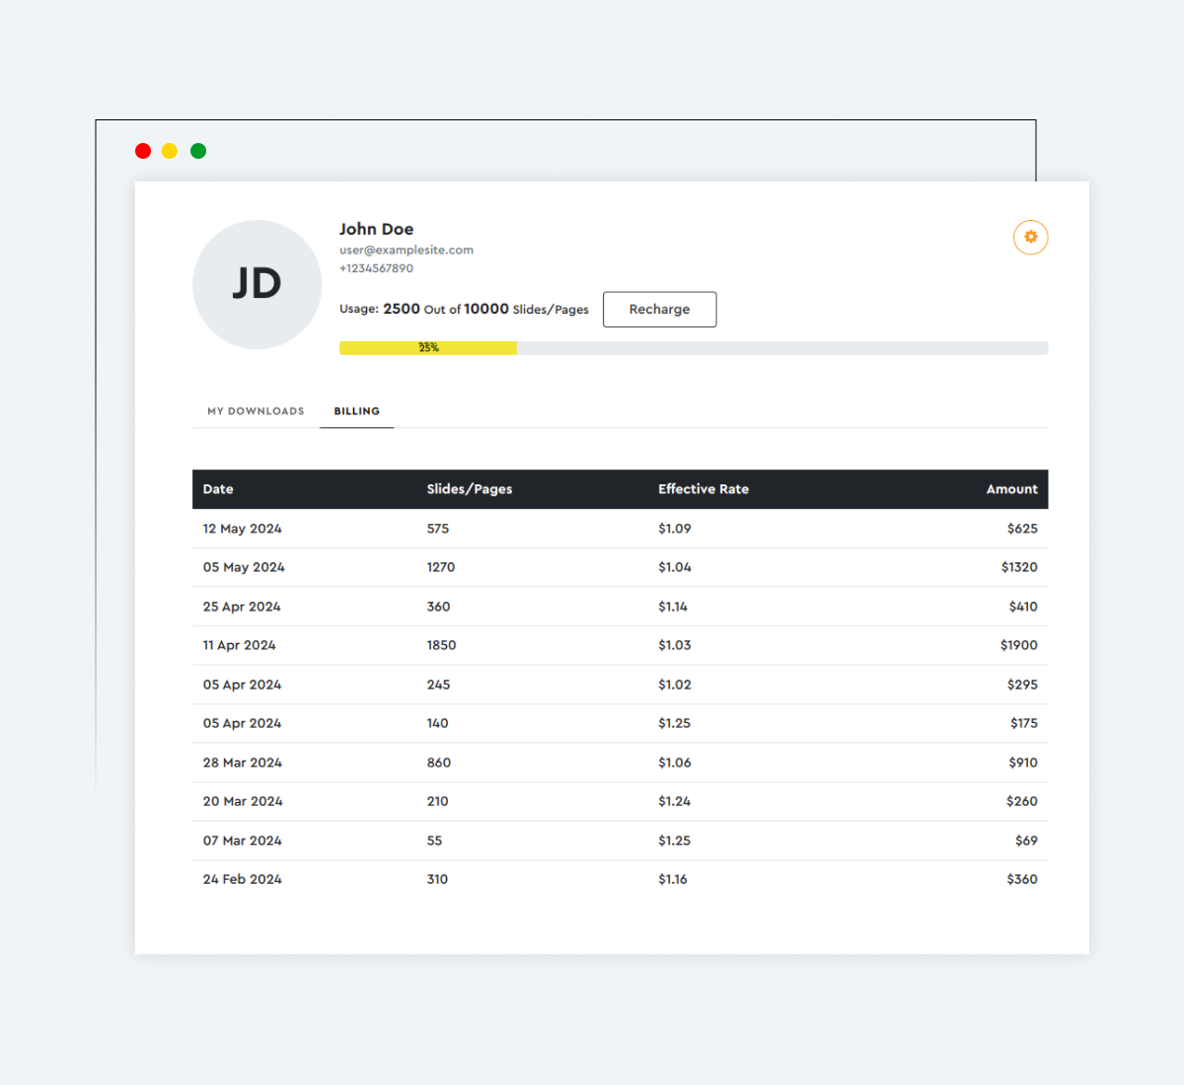Click the red window dot
1184x1085 pixels.
143,151
